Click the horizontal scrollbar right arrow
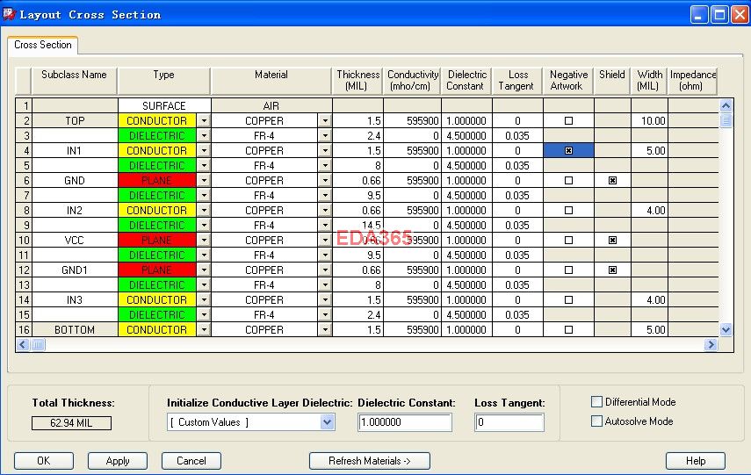 click(x=711, y=345)
